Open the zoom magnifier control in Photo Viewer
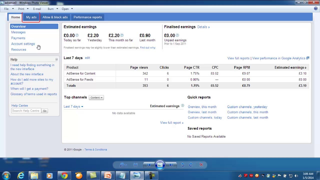 coord(123,165)
